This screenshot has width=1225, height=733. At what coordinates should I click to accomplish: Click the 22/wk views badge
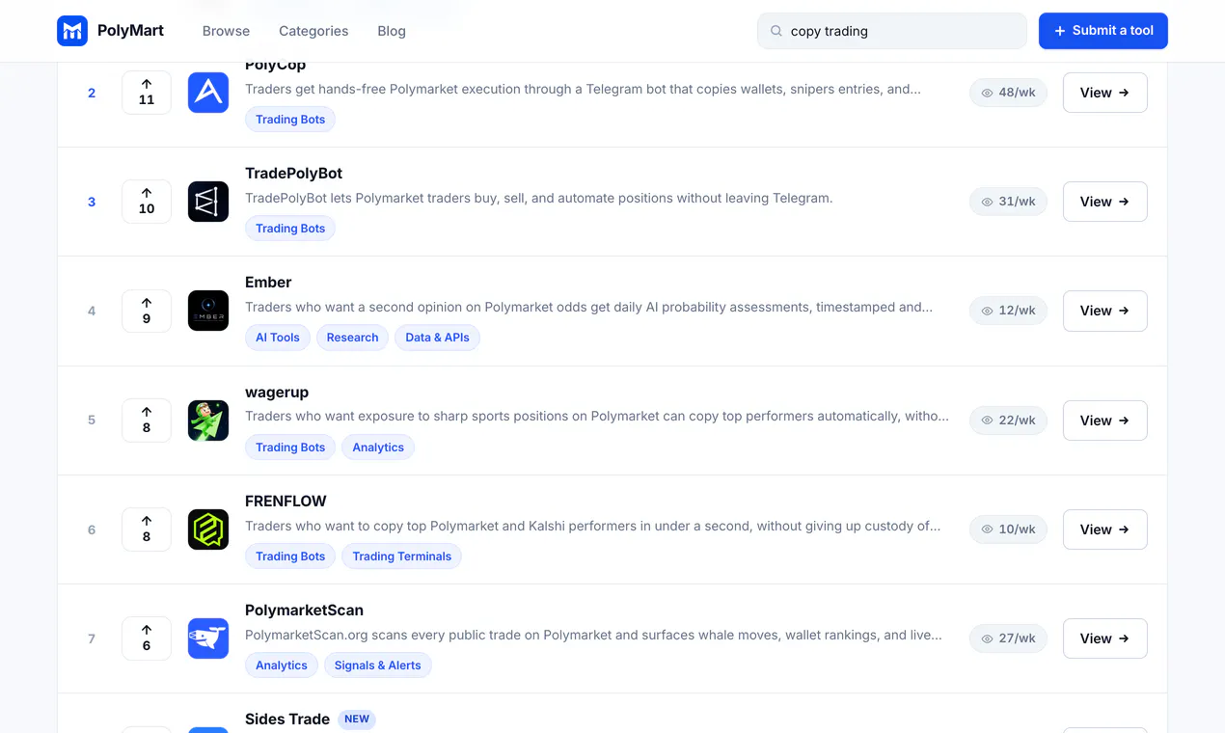tap(1008, 421)
